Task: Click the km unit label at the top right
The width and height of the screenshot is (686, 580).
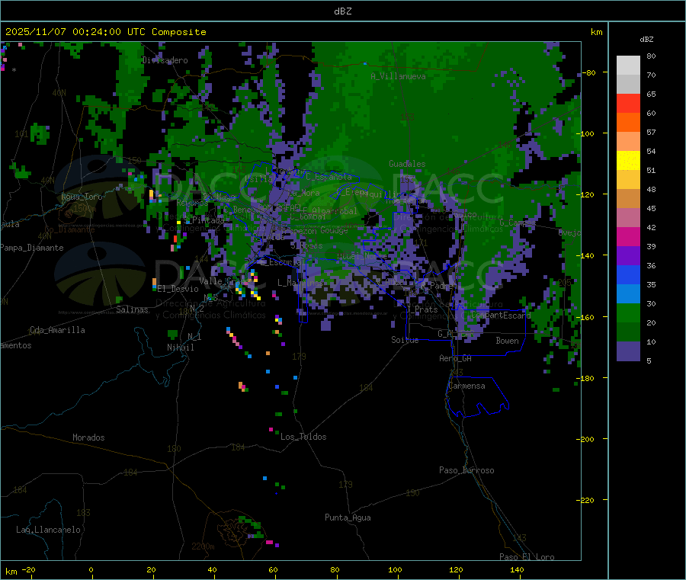Action: click(x=596, y=32)
